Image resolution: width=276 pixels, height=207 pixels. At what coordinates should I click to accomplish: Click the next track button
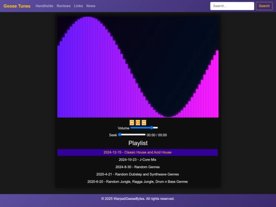pyautogui.click(x=144, y=123)
